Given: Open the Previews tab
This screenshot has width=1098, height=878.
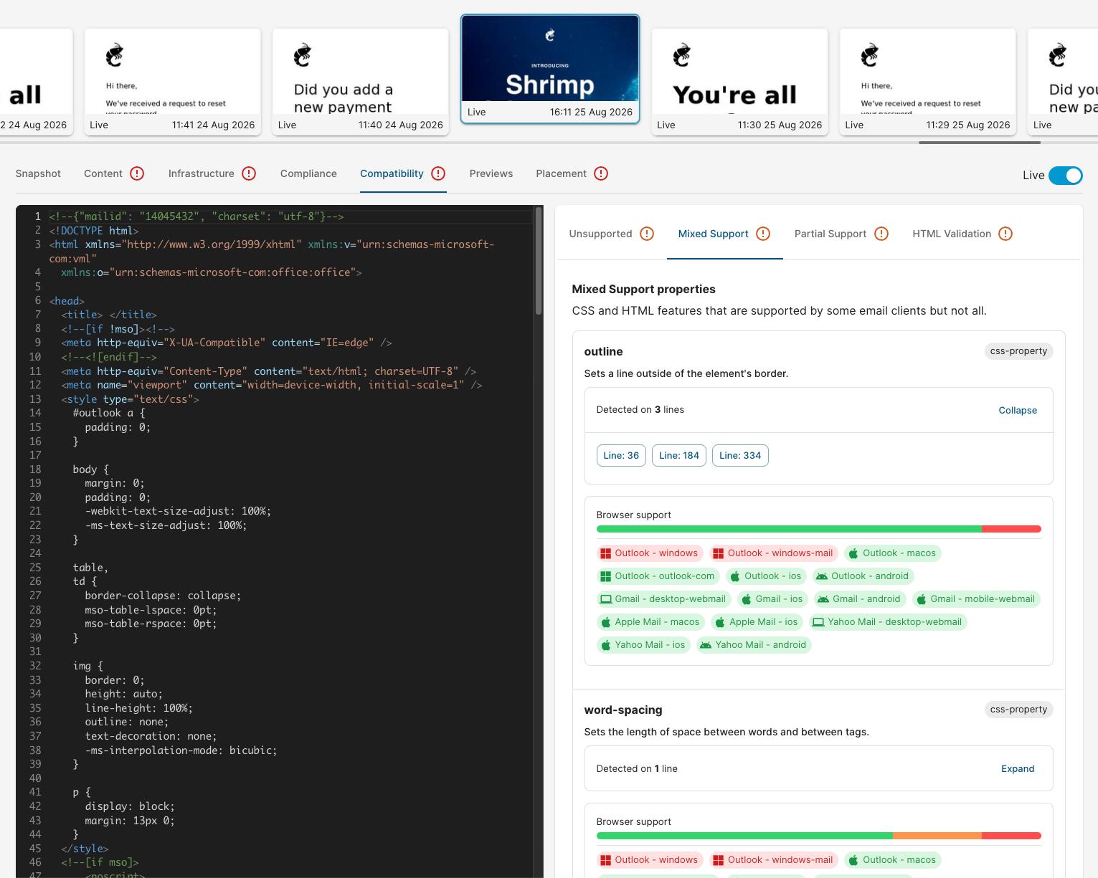Looking at the screenshot, I should (x=491, y=173).
